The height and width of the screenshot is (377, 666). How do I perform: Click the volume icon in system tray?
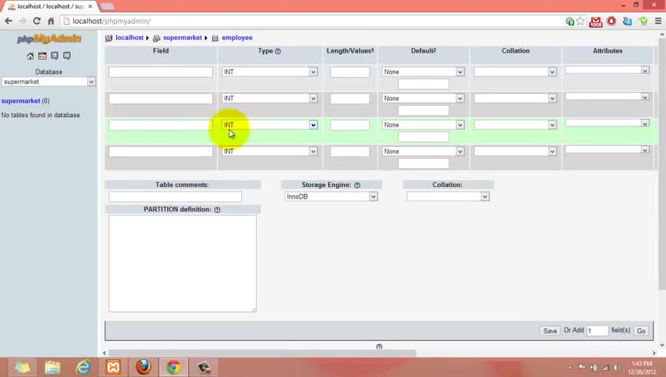click(x=617, y=368)
